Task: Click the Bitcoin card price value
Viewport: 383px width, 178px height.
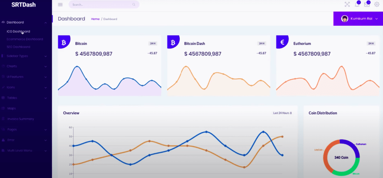Action: [94, 54]
